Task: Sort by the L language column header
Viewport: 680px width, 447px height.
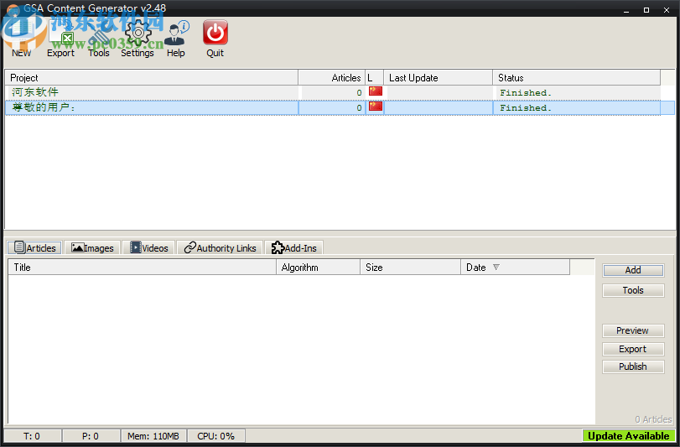Action: tap(374, 78)
